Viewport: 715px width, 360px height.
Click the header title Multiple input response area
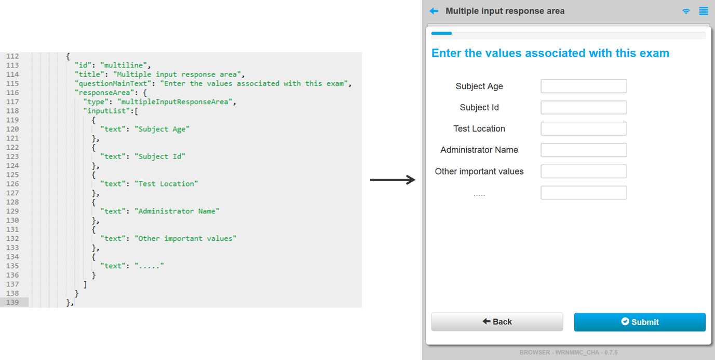tap(505, 11)
